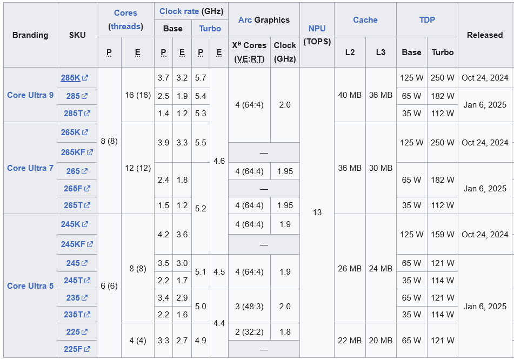Select the 5.0 turbo P-core cell

[x=201, y=306]
